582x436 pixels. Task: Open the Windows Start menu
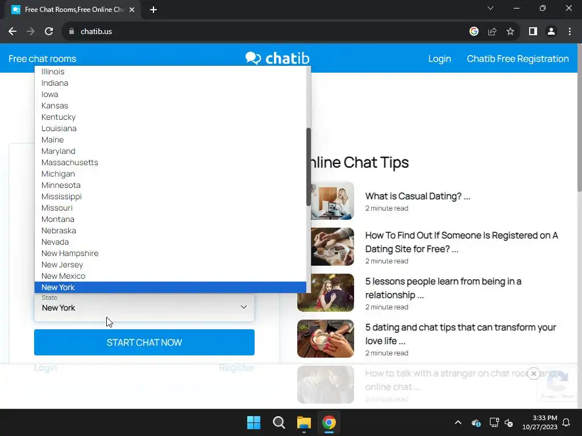tap(254, 422)
